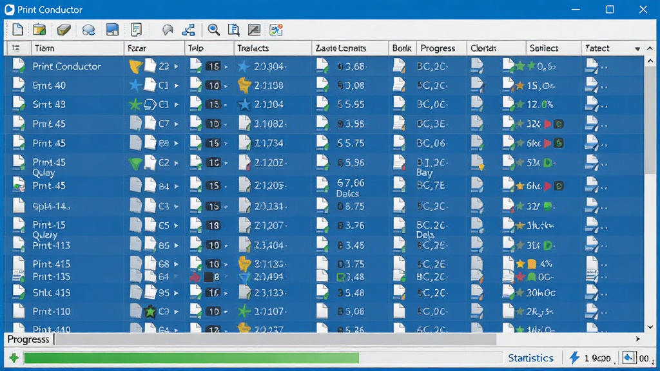Select the Print Conductor row name
Viewport: 660px width, 371px height.
tap(67, 66)
